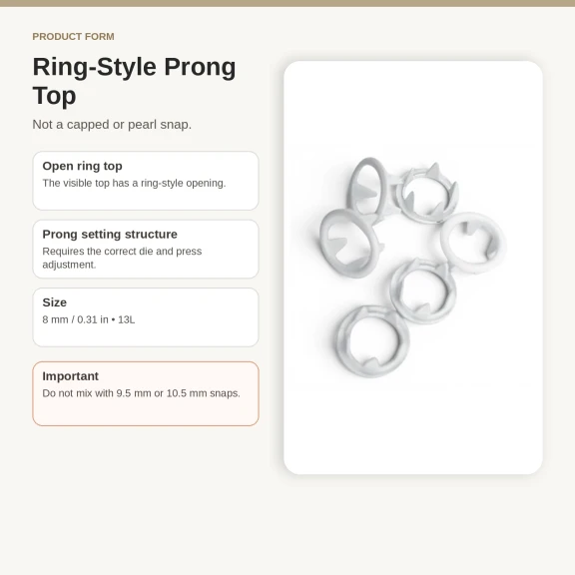
Task: Click 'The visible top has a ring-style opening' text
Action: coord(134,183)
